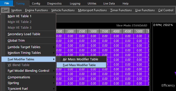Select the 3000 RPM column header
The width and height of the screenshot is (176, 91).
point(93,31)
